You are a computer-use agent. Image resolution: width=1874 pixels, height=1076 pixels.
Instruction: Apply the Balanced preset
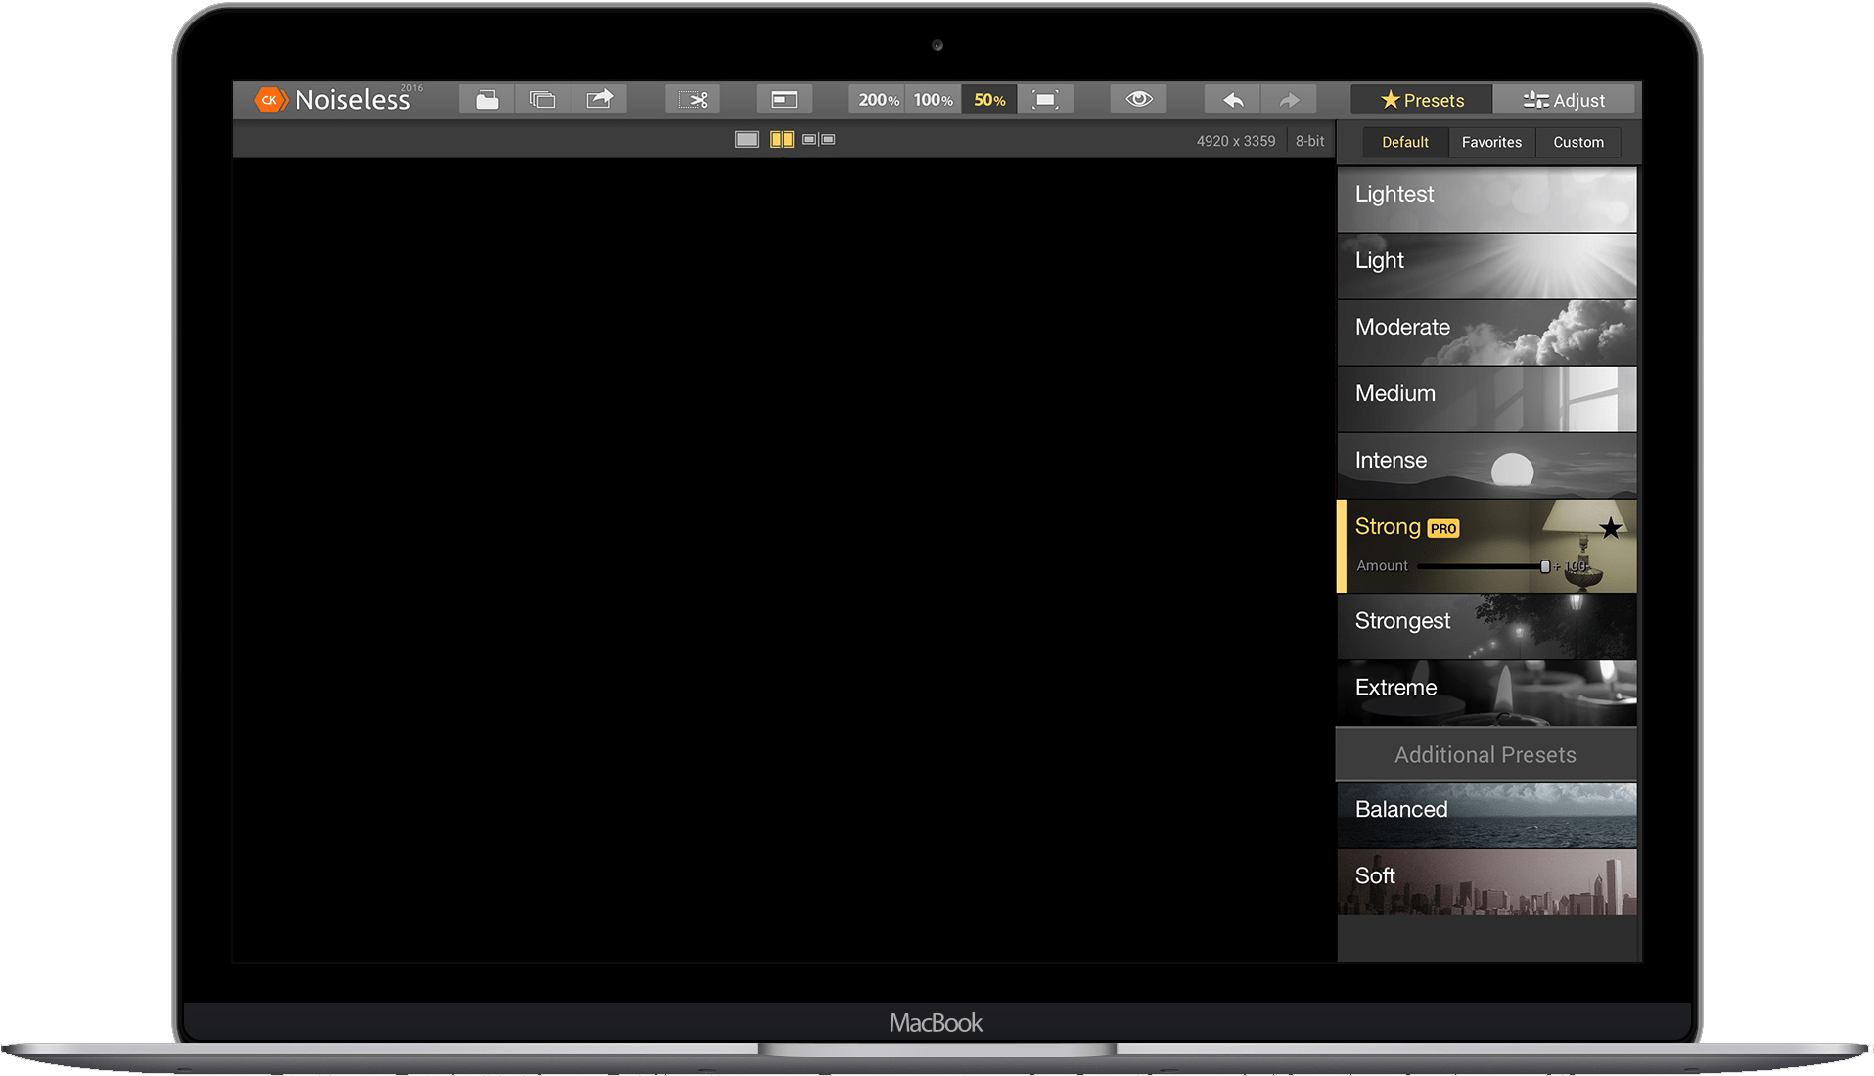click(1486, 815)
